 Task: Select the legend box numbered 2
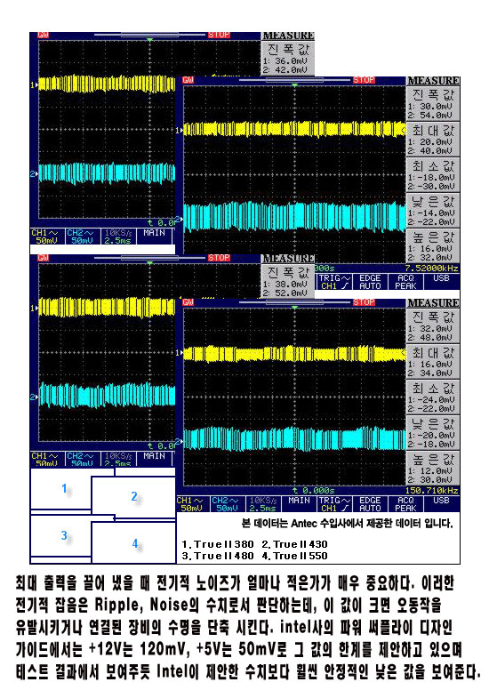pyautogui.click(x=133, y=497)
